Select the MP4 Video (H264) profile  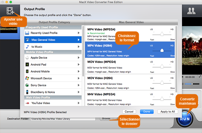pyautogui.click(x=130, y=50)
